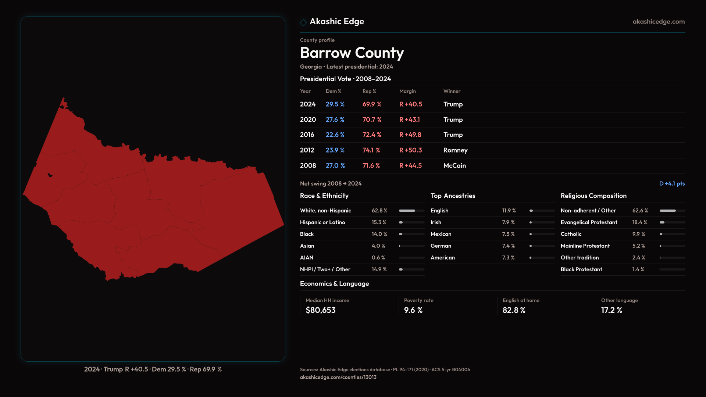This screenshot has height=397, width=706.
Task: Click the Margin column header
Action: tap(407, 91)
